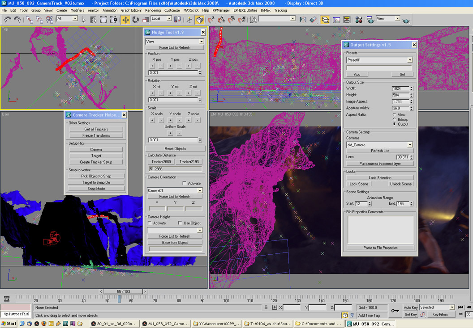Click the large key Set Keys icon

(395, 311)
